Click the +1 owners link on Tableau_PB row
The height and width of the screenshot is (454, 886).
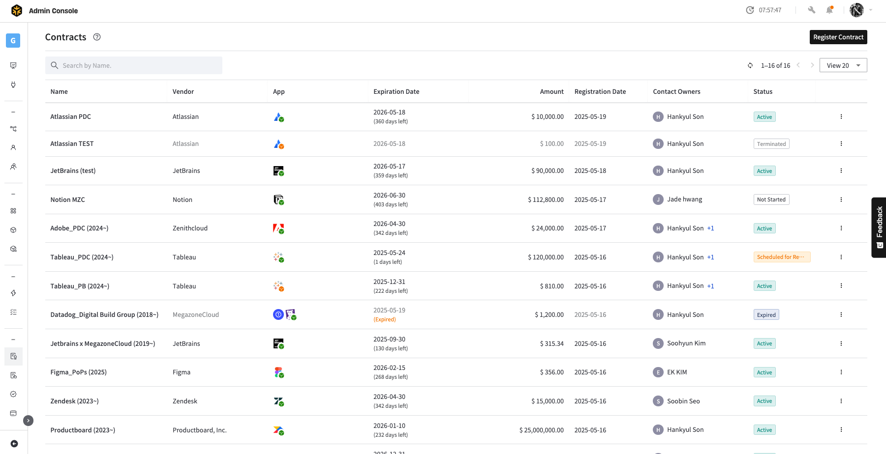click(710, 286)
